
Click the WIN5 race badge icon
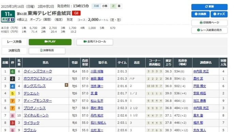[8, 19]
